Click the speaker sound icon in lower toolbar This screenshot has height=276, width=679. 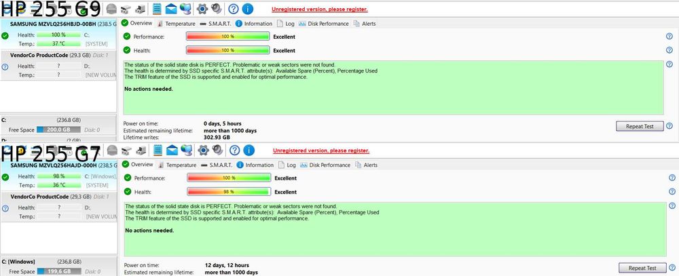217,150
